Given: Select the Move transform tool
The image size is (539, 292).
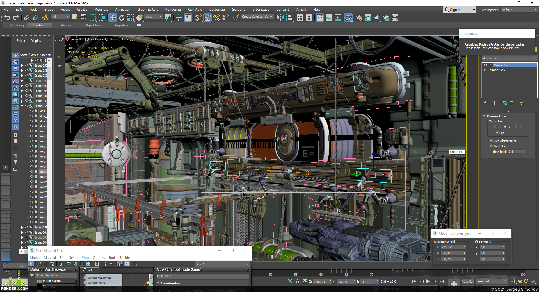Looking at the screenshot, I should [112, 18].
